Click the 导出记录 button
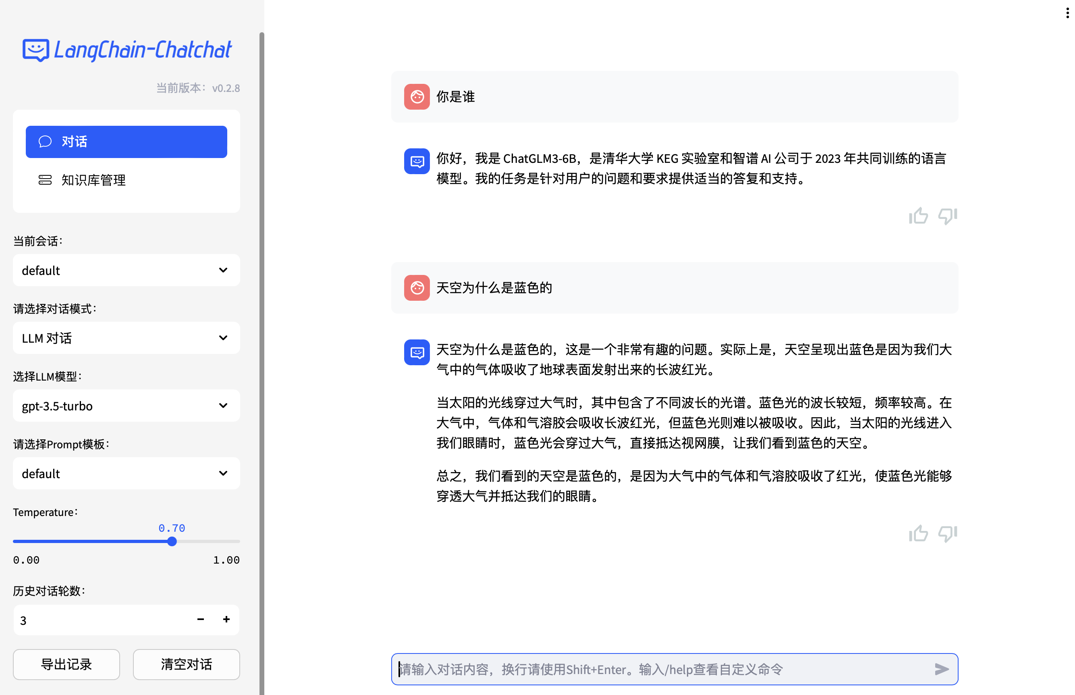 point(66,664)
